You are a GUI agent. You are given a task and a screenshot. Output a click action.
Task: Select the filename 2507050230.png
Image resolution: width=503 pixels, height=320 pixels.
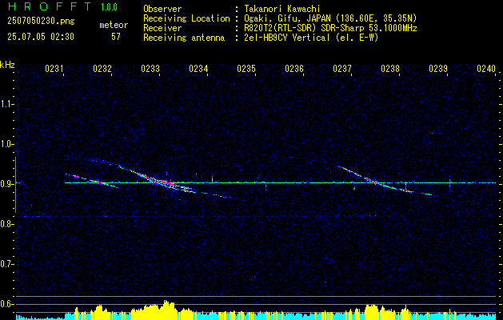[x=41, y=22]
